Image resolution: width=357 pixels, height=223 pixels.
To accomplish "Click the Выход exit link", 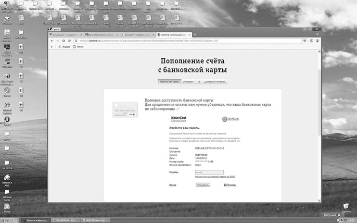I will point(173,185).
